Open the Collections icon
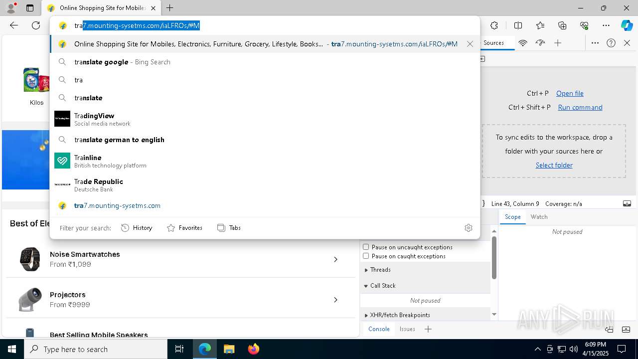Screen dimensions: 638x359 coord(562,25)
